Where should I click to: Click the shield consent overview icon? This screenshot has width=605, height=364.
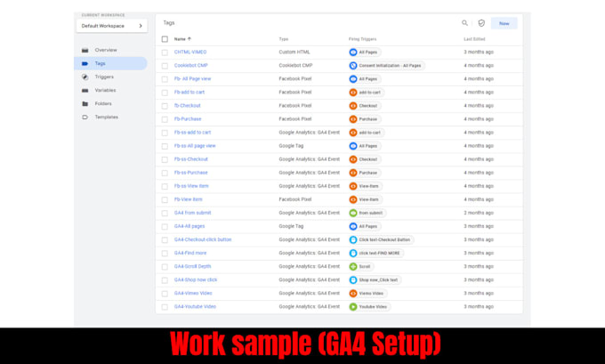(481, 23)
